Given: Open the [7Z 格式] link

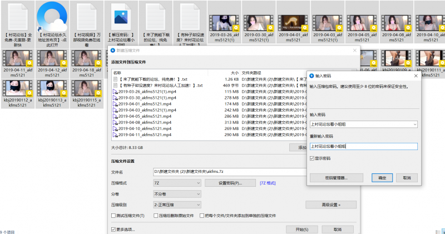Looking at the screenshot, I should [268, 183].
